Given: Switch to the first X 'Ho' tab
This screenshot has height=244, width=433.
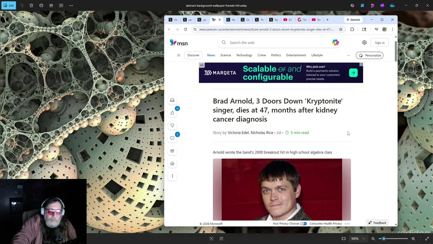Looking at the screenshot, I should click(173, 20).
